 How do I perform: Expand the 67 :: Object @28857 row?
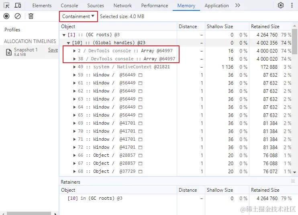pos(75,163)
